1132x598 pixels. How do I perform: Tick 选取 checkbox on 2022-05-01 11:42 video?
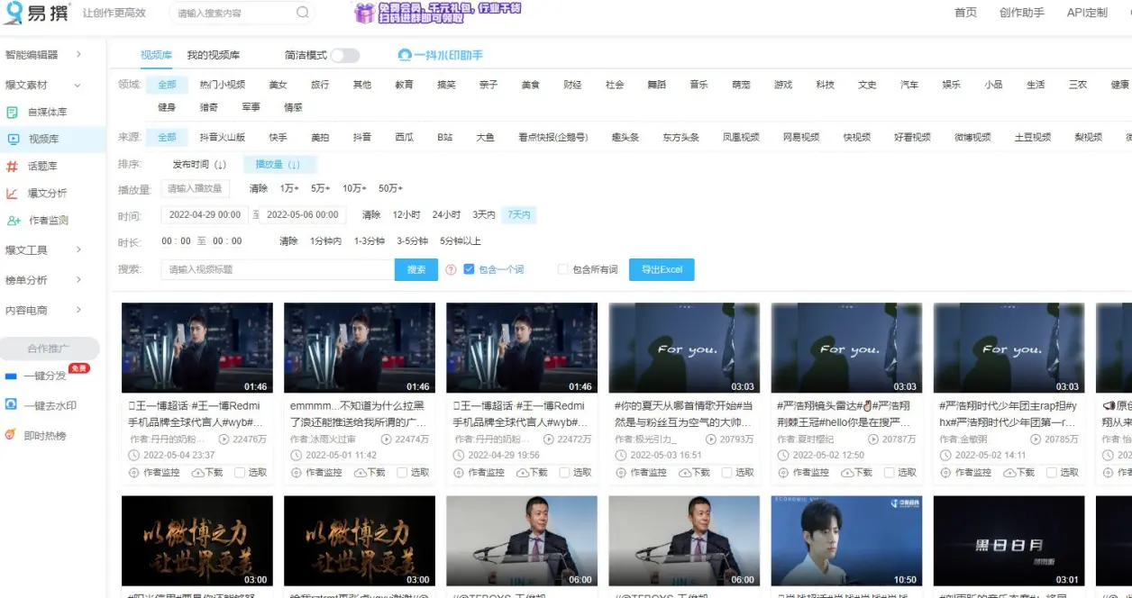click(x=402, y=472)
